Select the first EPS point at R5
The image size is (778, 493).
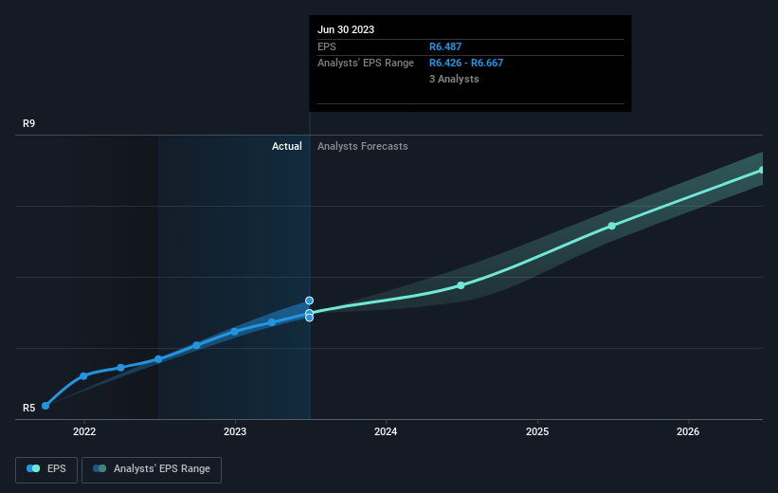[45, 406]
